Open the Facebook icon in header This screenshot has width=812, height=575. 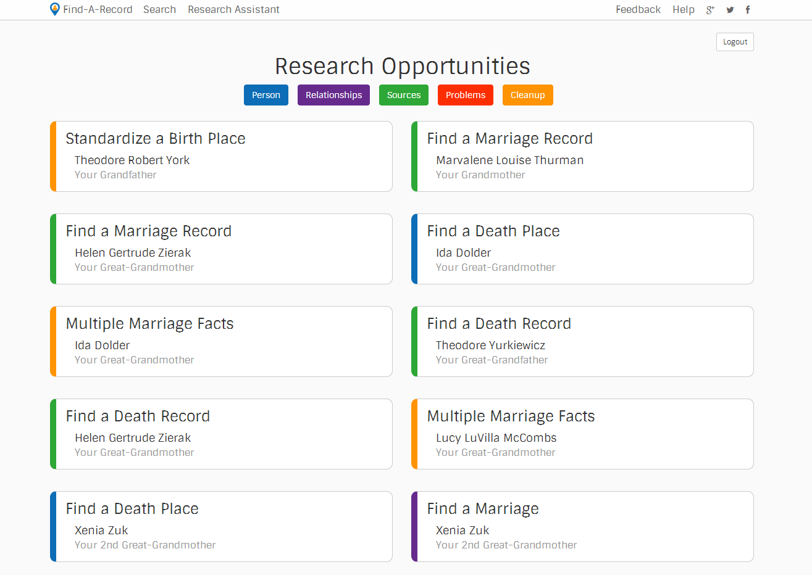click(748, 9)
